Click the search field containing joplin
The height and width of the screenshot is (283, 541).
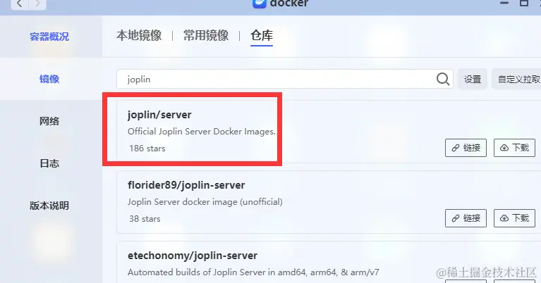[285, 79]
